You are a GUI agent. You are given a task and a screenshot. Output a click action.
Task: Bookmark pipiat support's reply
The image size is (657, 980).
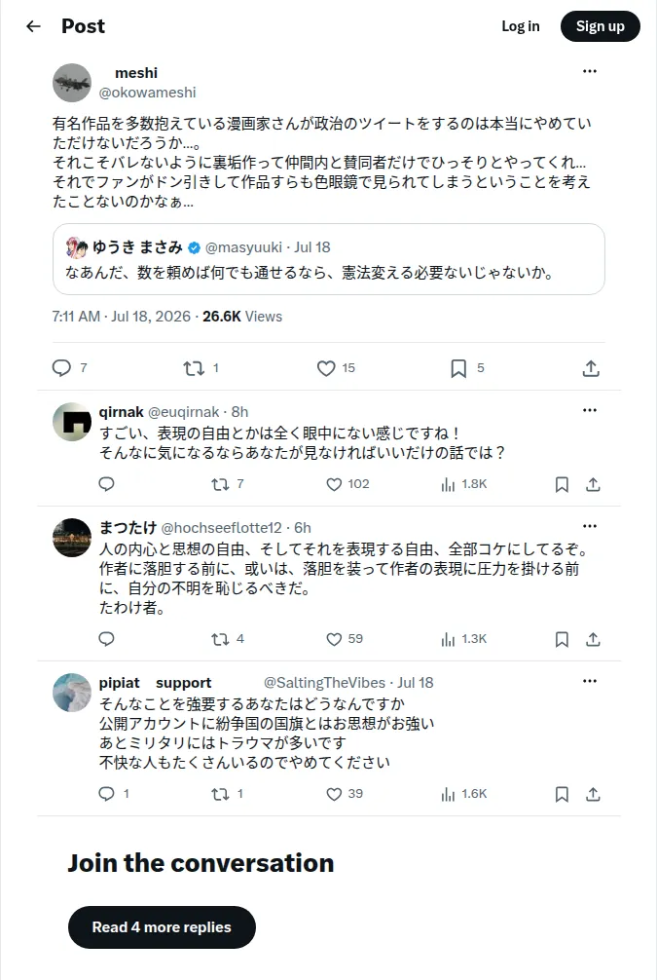click(562, 794)
